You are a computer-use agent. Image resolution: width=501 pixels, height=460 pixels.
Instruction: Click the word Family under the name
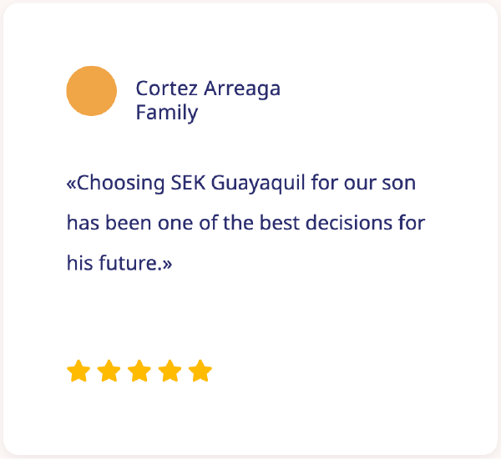click(167, 113)
